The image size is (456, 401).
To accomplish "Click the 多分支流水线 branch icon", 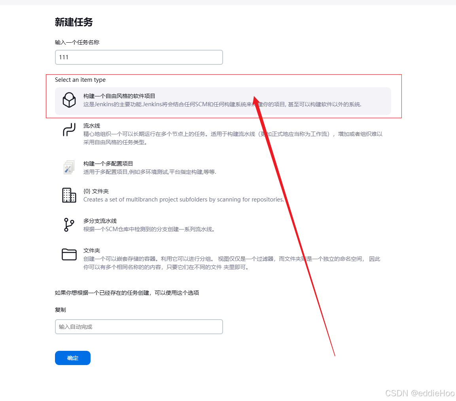I will [x=69, y=225].
